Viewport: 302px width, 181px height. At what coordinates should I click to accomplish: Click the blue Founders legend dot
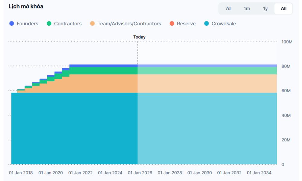12,24
